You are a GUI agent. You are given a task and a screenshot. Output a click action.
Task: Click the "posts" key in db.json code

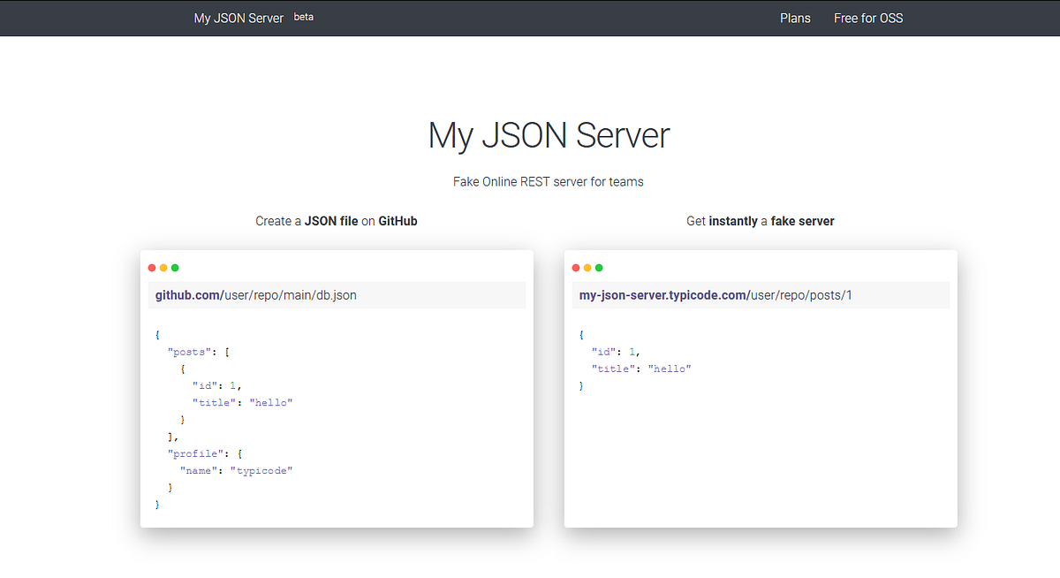coord(190,352)
